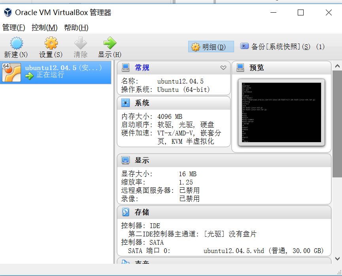
Task: Click the Preview (预览) section monitor icon
Action: pyautogui.click(x=240, y=68)
